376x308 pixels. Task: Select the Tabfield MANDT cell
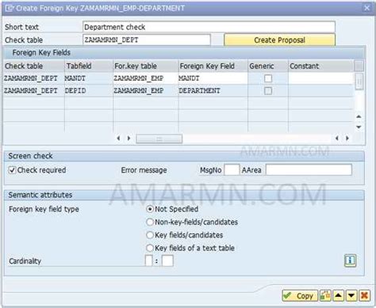pyautogui.click(x=89, y=78)
